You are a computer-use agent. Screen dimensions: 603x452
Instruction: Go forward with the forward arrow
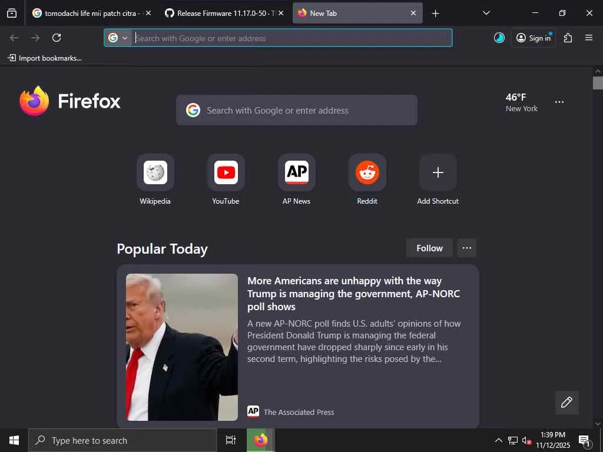(35, 38)
